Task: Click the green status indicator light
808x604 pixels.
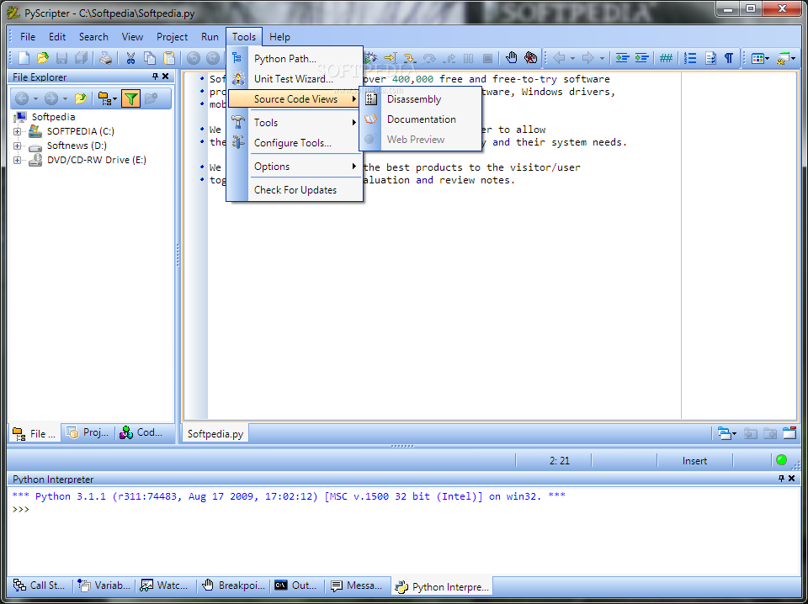Action: (x=781, y=459)
